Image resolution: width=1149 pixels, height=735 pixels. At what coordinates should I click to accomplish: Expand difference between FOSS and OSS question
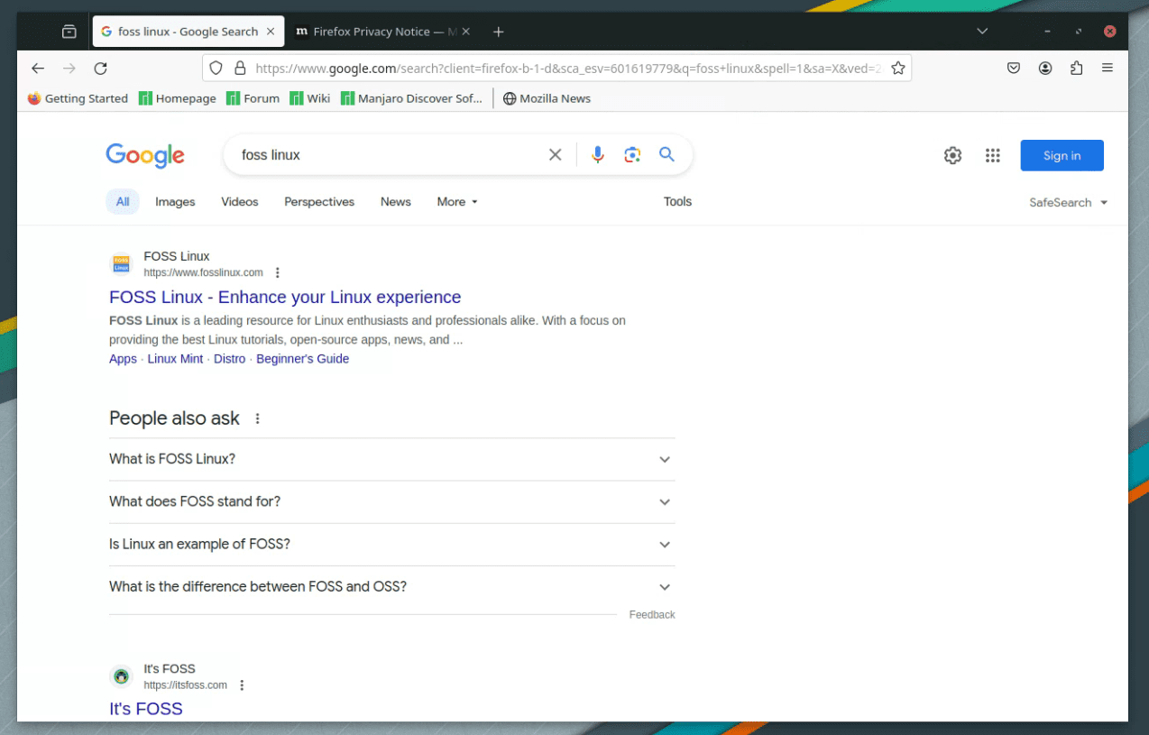[391, 586]
